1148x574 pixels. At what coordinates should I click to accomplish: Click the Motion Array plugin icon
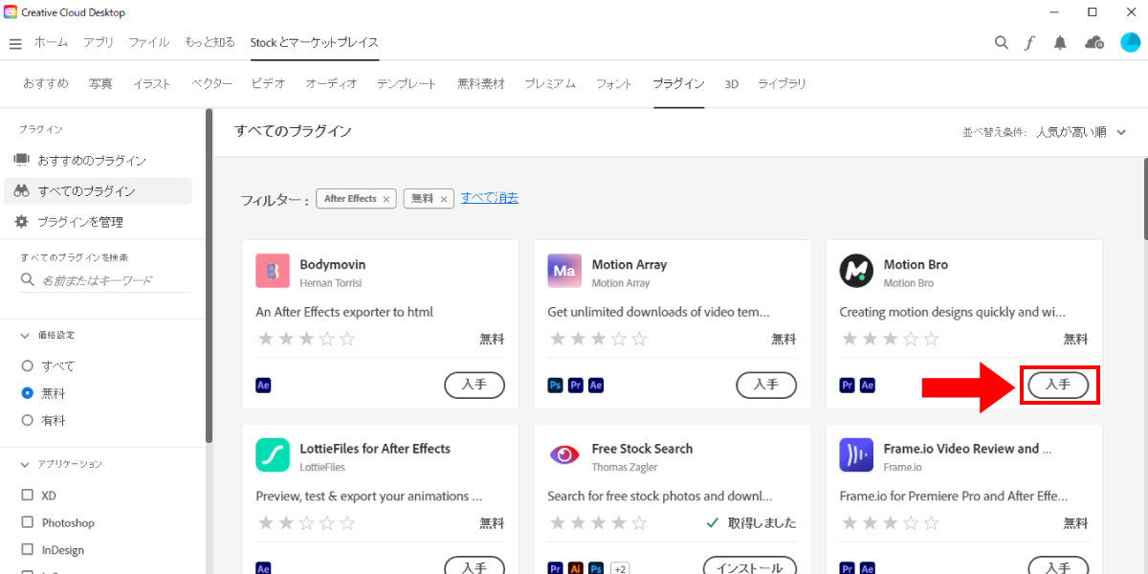coord(564,271)
